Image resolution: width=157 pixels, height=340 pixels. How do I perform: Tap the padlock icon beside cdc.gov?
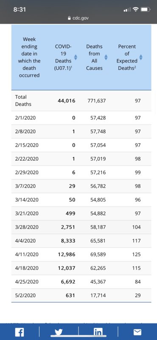click(x=69, y=18)
